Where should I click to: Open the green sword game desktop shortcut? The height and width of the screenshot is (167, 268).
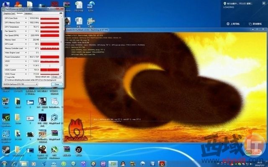(x=54, y=149)
